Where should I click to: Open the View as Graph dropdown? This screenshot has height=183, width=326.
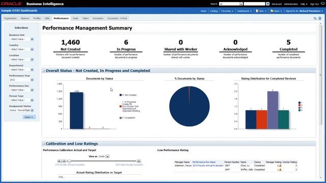pos(107,157)
